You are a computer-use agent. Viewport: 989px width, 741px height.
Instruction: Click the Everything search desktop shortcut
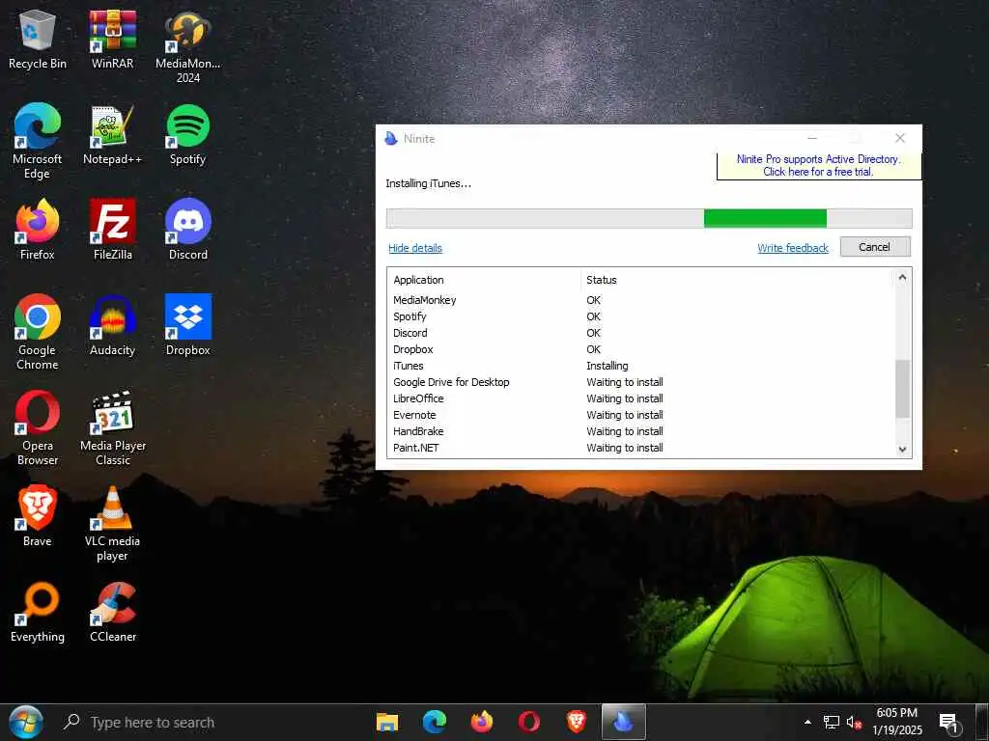(38, 613)
